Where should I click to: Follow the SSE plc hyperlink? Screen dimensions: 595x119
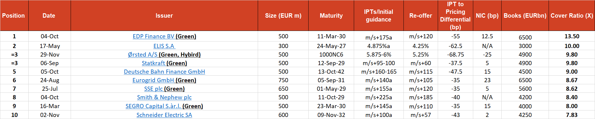[x=153, y=89]
